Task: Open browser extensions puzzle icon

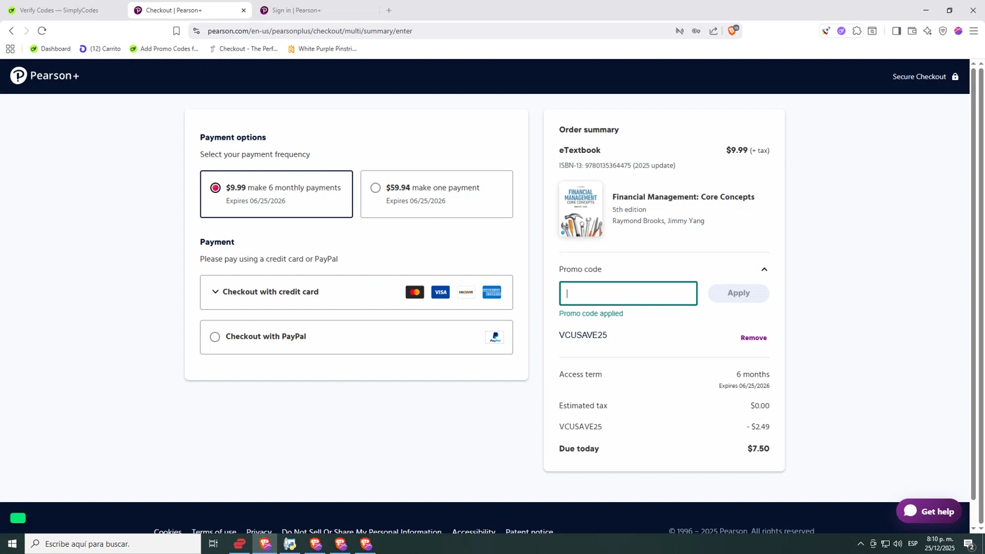Action: click(857, 31)
